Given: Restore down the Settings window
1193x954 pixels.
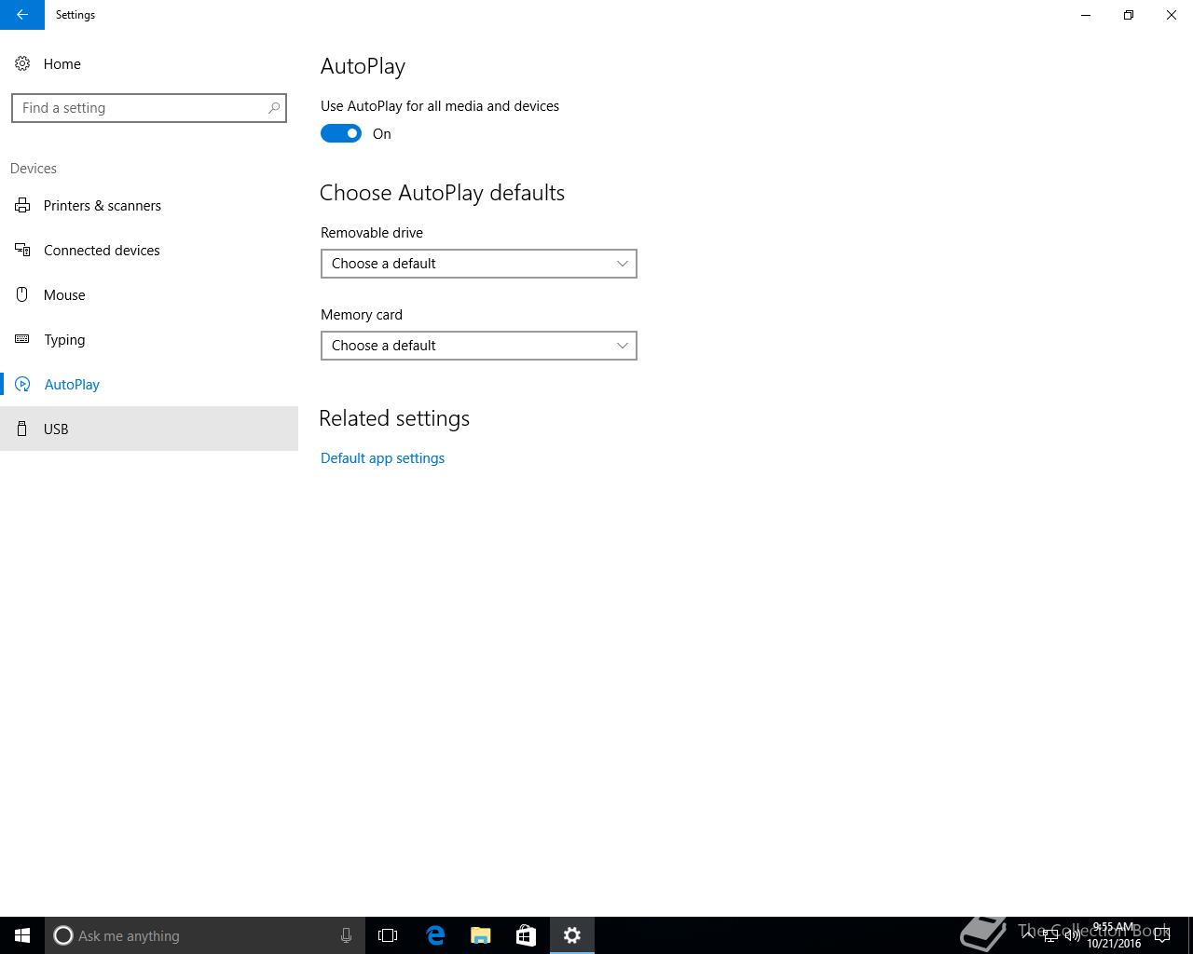Looking at the screenshot, I should pyautogui.click(x=1129, y=15).
